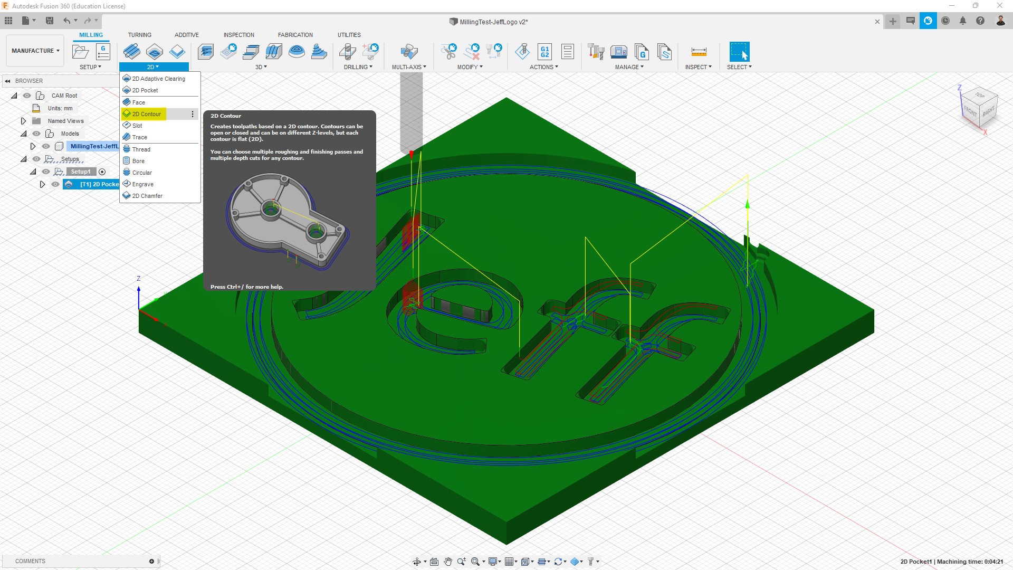Select the Measure tool under Inspect
1013x570 pixels.
pos(699,52)
